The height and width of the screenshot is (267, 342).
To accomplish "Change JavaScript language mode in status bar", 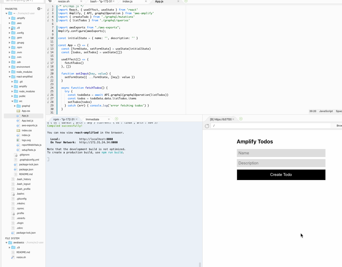I will [326, 111].
